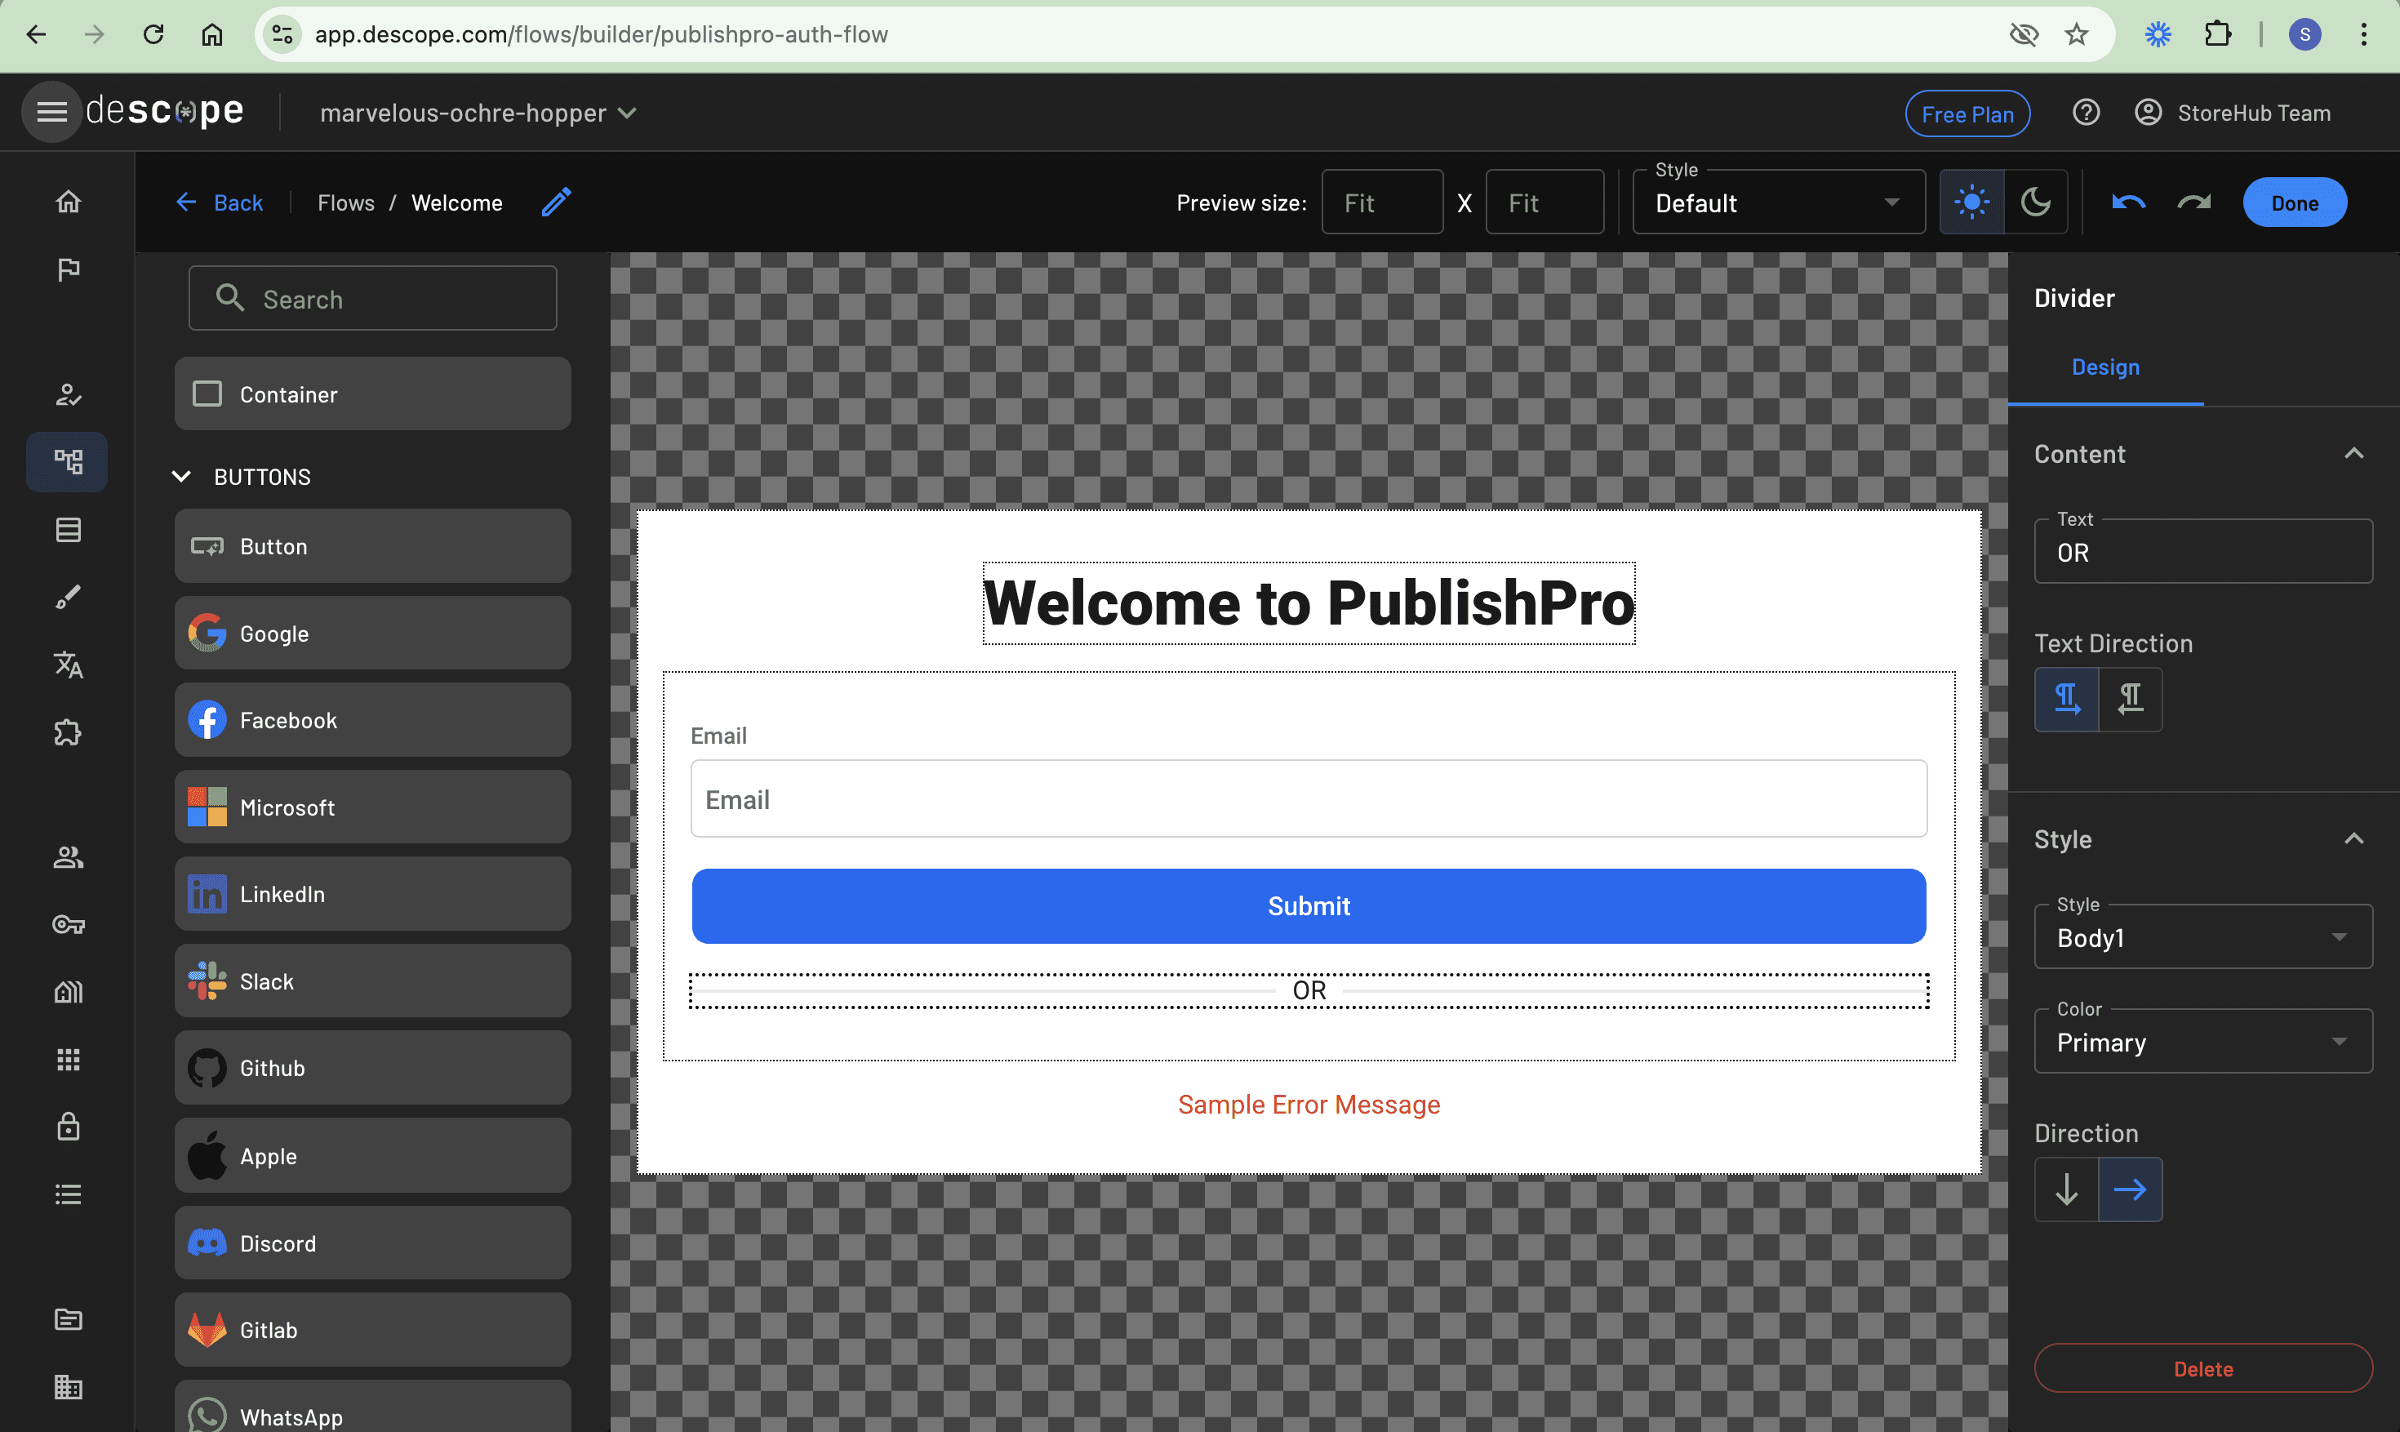2400x1432 pixels.
Task: Set text direction to right-to-left
Action: [2130, 699]
